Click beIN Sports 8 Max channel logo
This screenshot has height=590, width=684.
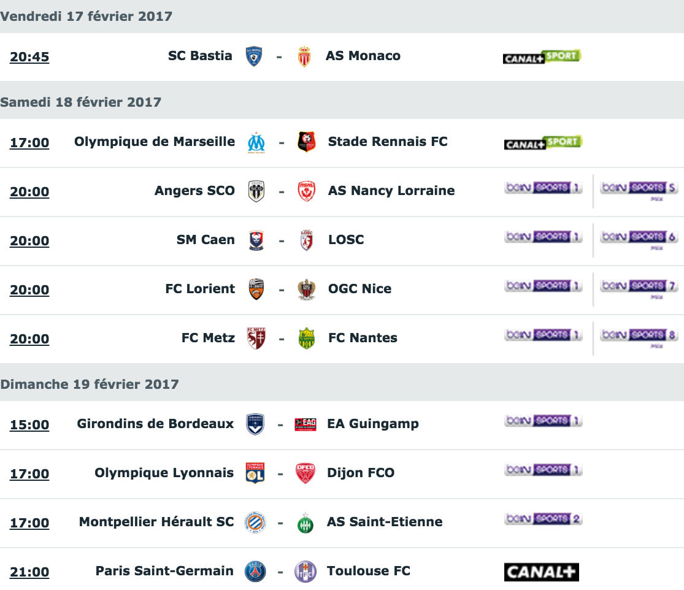(x=639, y=339)
